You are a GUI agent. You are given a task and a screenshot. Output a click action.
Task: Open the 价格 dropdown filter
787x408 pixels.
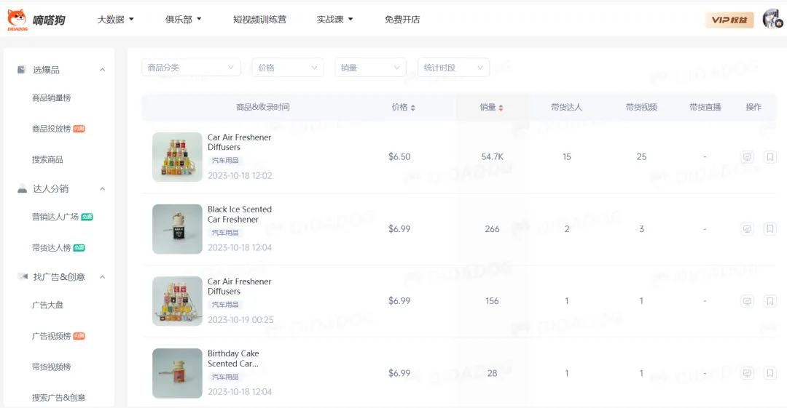(287, 67)
